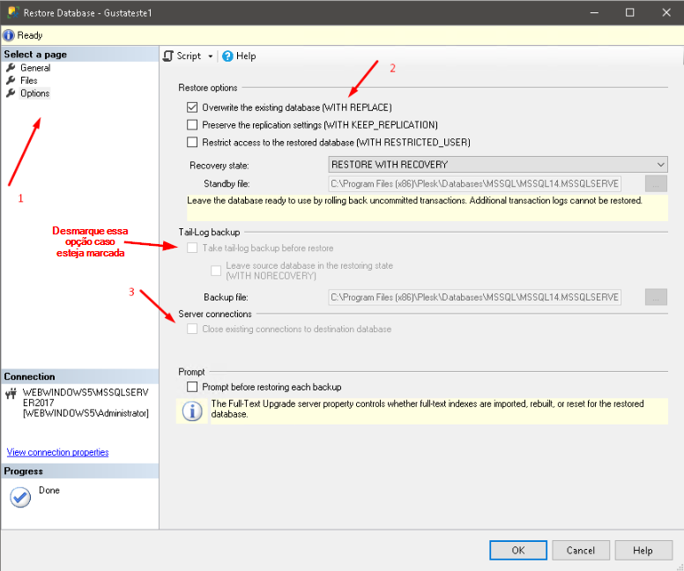
Task: Click the Script toolbar icon
Action: point(169,56)
